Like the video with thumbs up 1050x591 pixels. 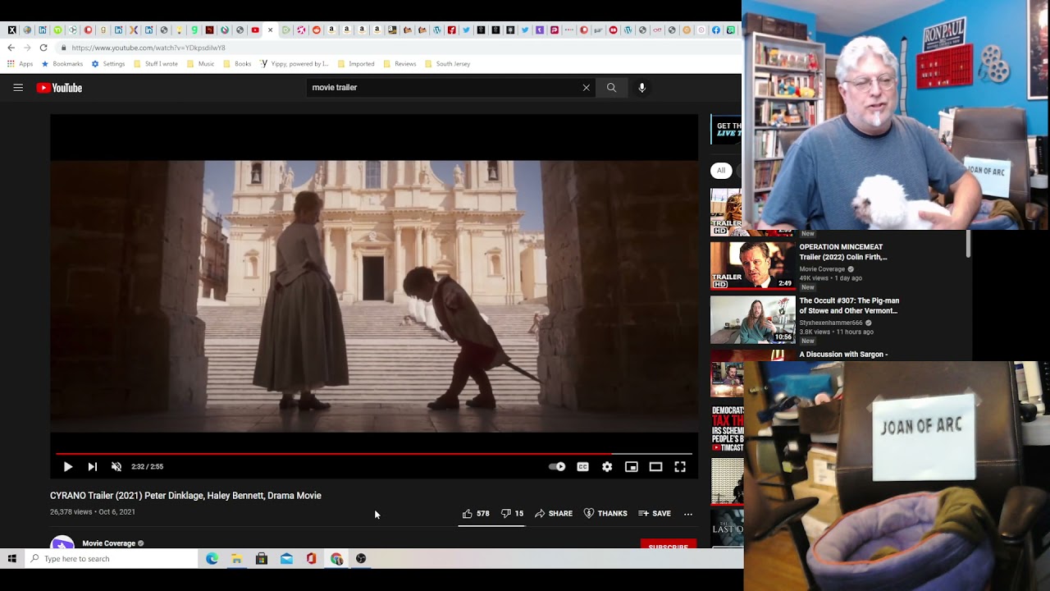point(476,514)
